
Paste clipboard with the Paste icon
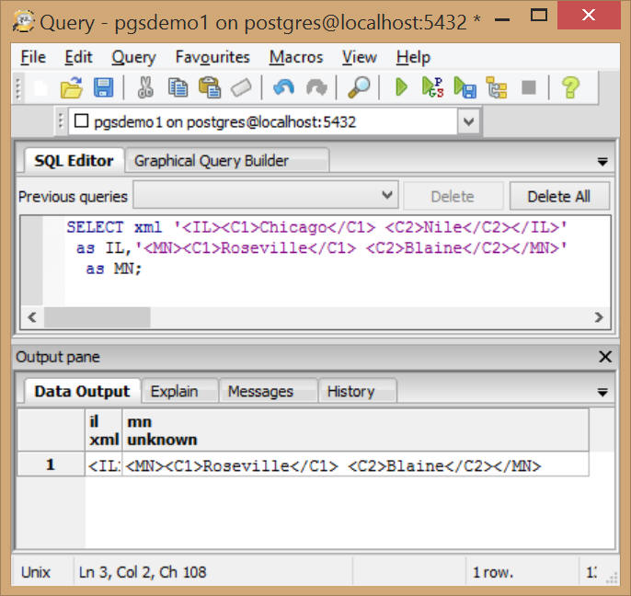click(x=210, y=87)
